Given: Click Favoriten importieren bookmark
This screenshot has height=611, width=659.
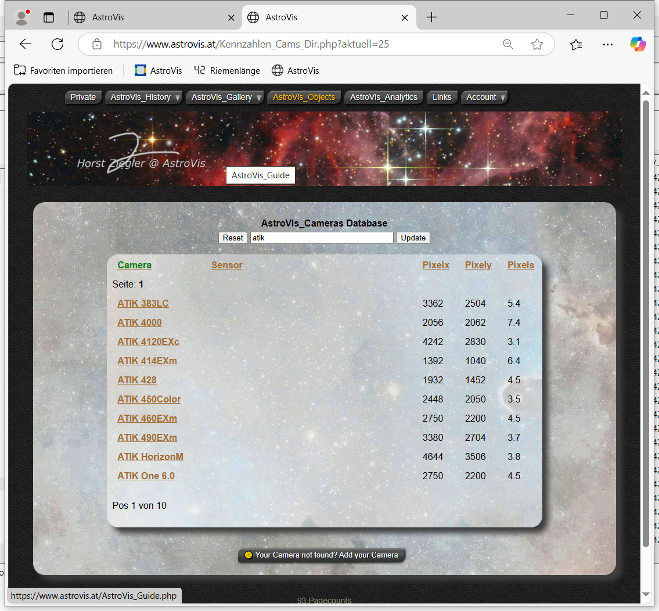Looking at the screenshot, I should [63, 71].
